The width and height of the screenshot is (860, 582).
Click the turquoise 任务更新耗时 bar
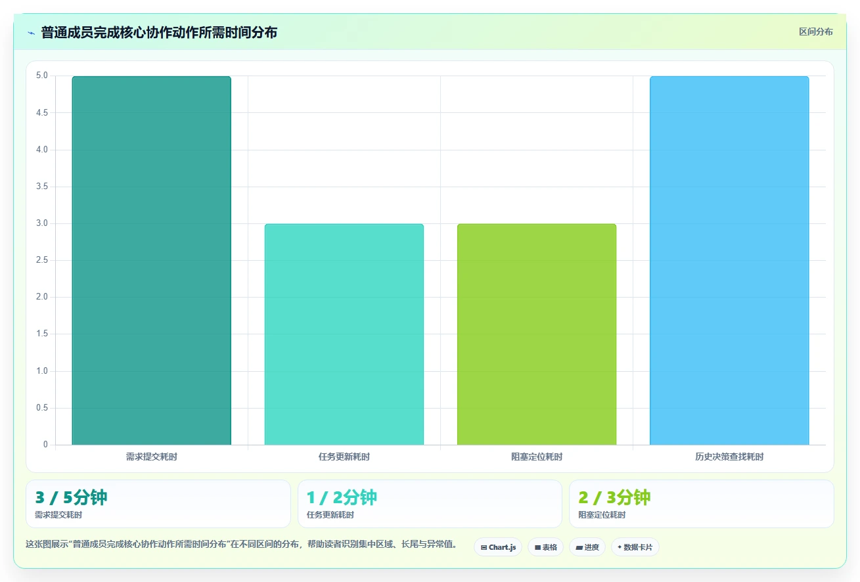click(344, 334)
